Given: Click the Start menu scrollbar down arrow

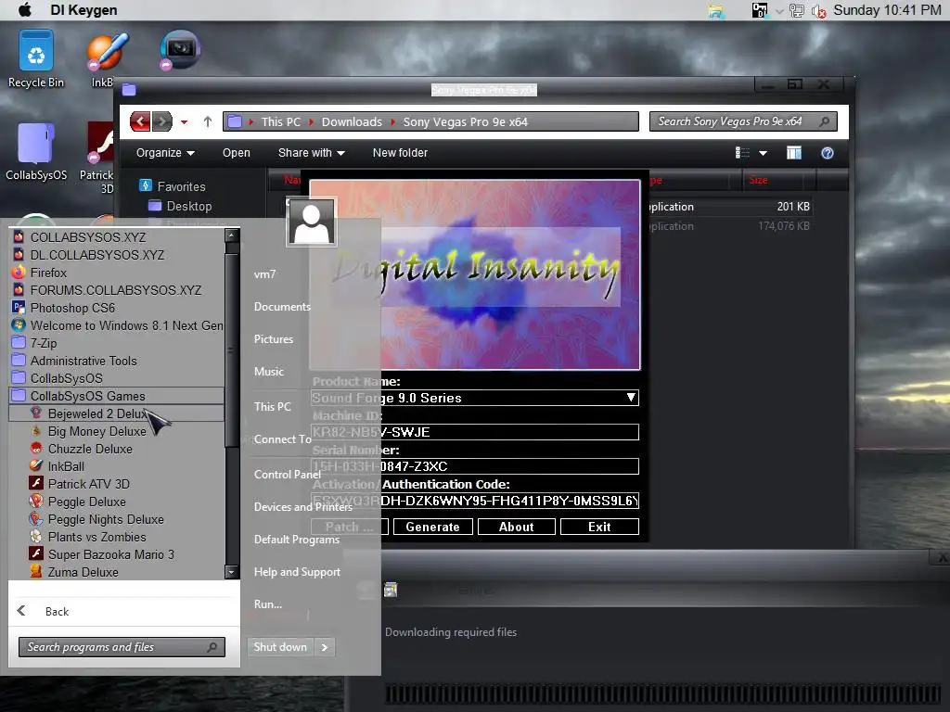Looking at the screenshot, I should tap(232, 571).
